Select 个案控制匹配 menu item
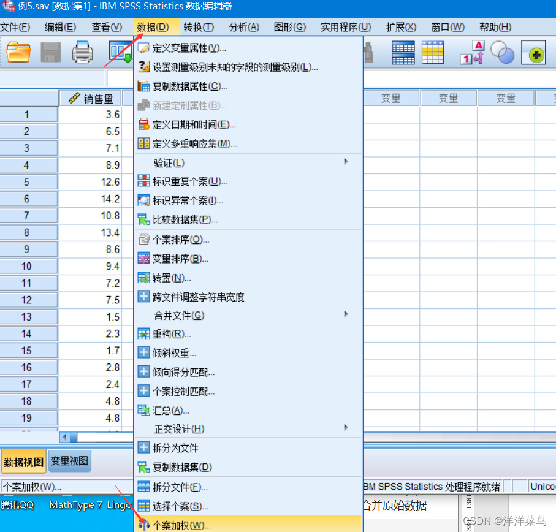Viewport: 556px width, 532px height. coord(248,391)
